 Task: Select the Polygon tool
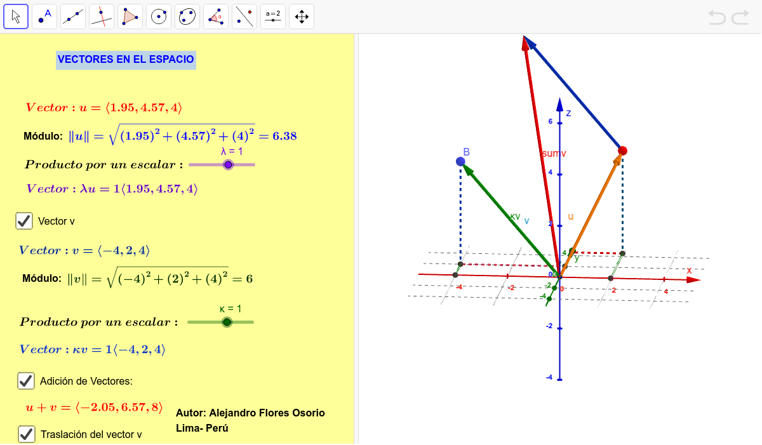tap(130, 17)
